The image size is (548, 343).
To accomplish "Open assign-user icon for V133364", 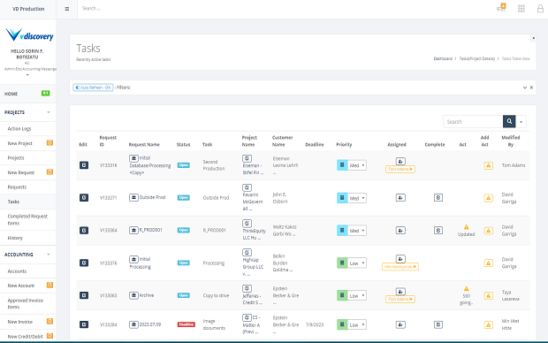I will (400, 230).
